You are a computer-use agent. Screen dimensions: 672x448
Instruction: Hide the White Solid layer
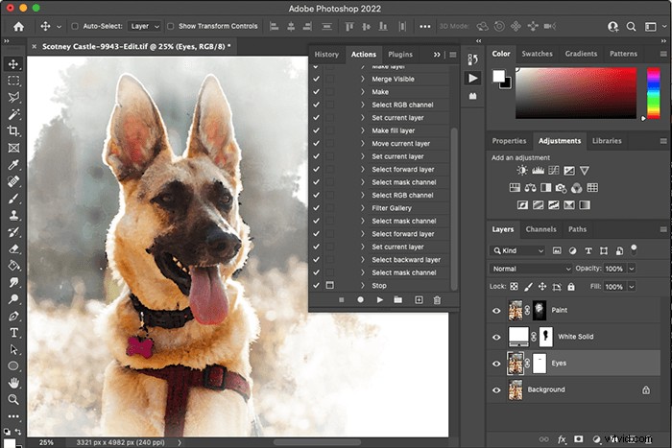[x=496, y=337]
